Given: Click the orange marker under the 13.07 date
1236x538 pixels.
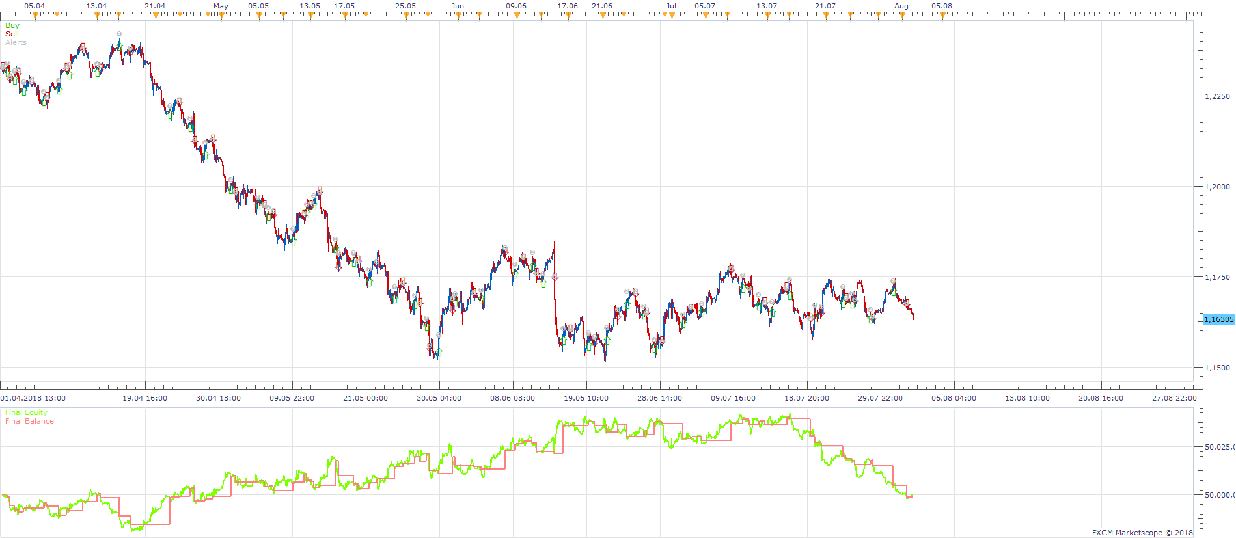Looking at the screenshot, I should pos(767,16).
